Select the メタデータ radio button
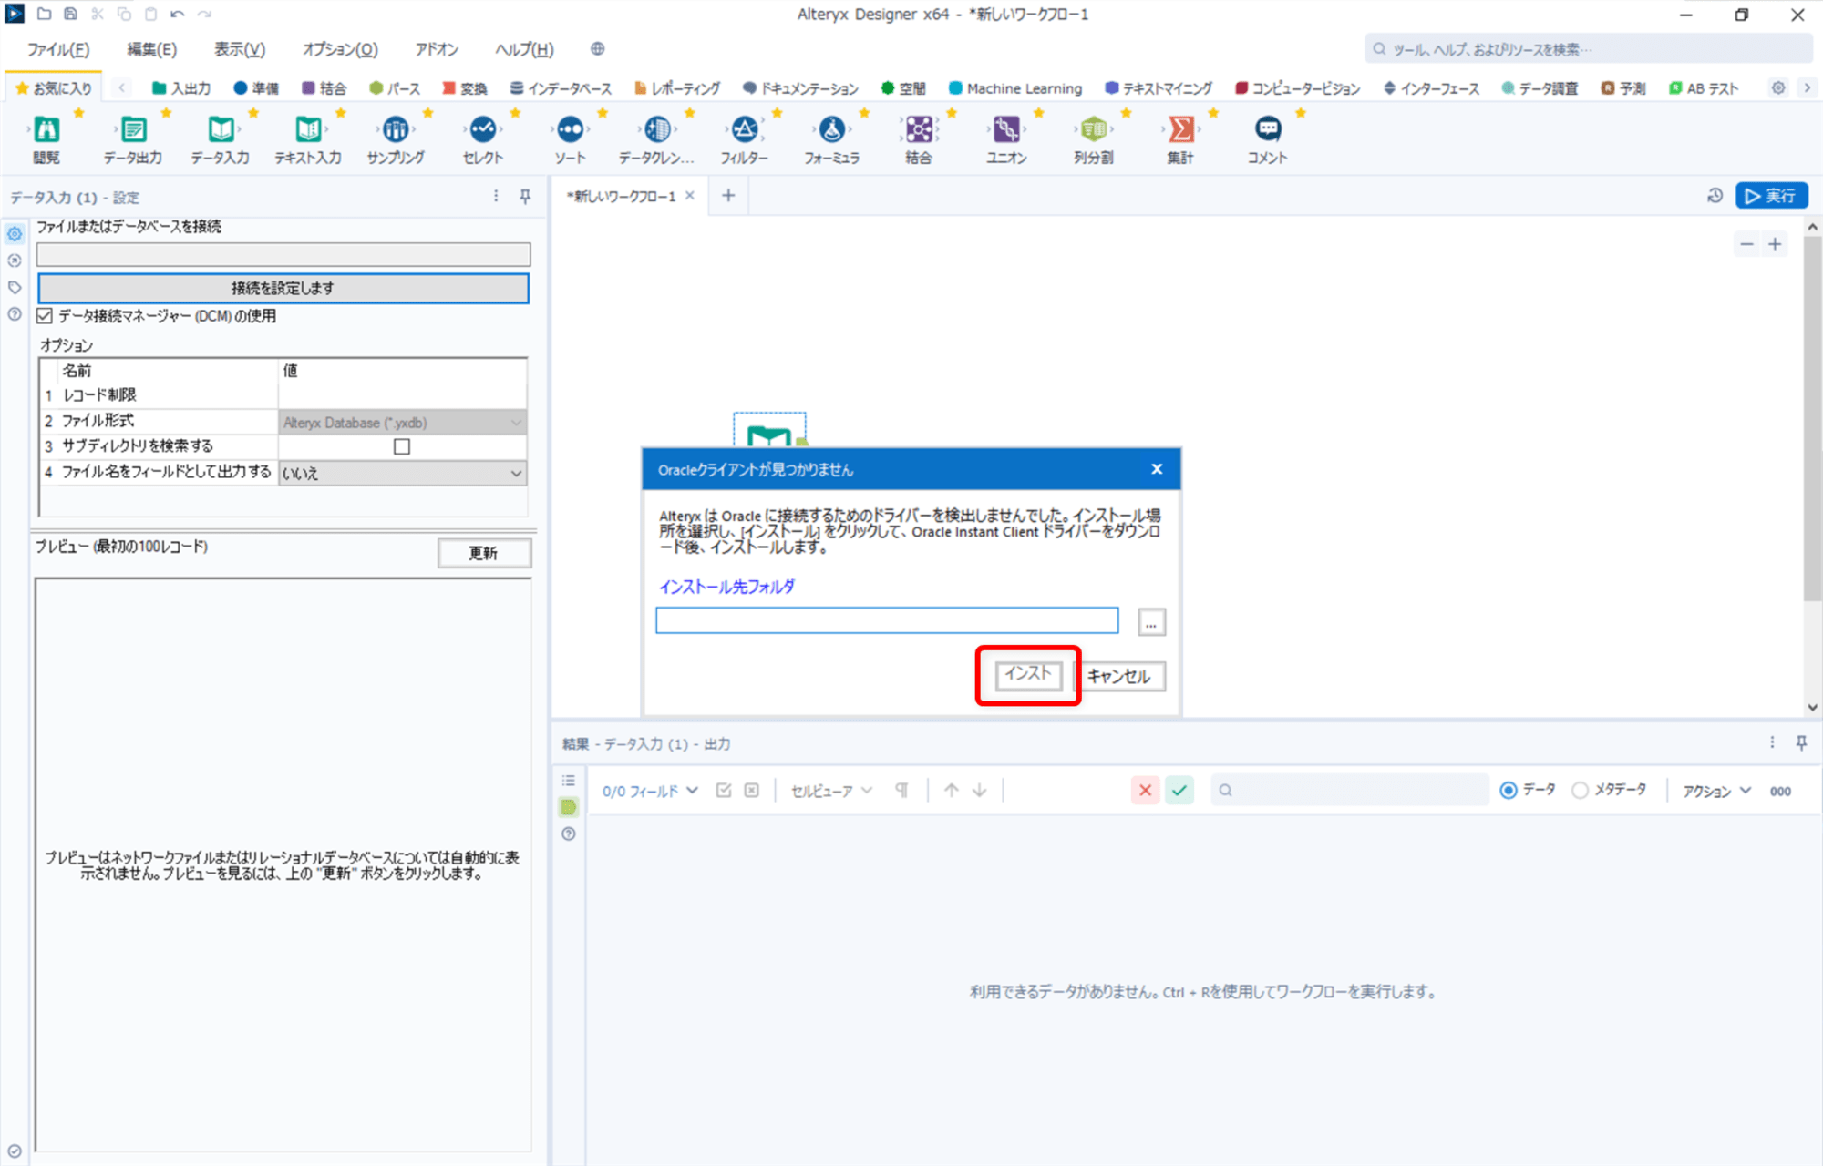The image size is (1823, 1166). 1580,790
